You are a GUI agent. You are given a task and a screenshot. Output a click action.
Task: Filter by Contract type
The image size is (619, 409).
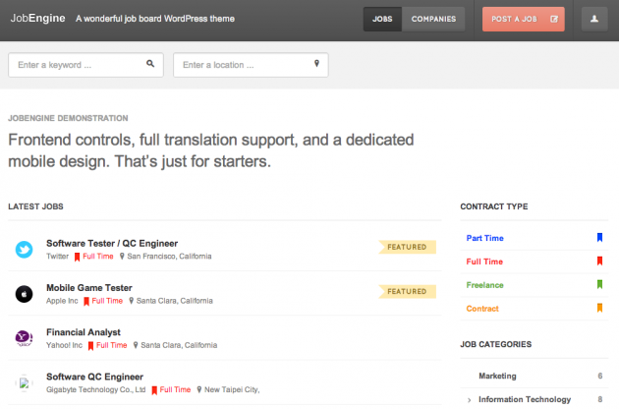coord(482,309)
